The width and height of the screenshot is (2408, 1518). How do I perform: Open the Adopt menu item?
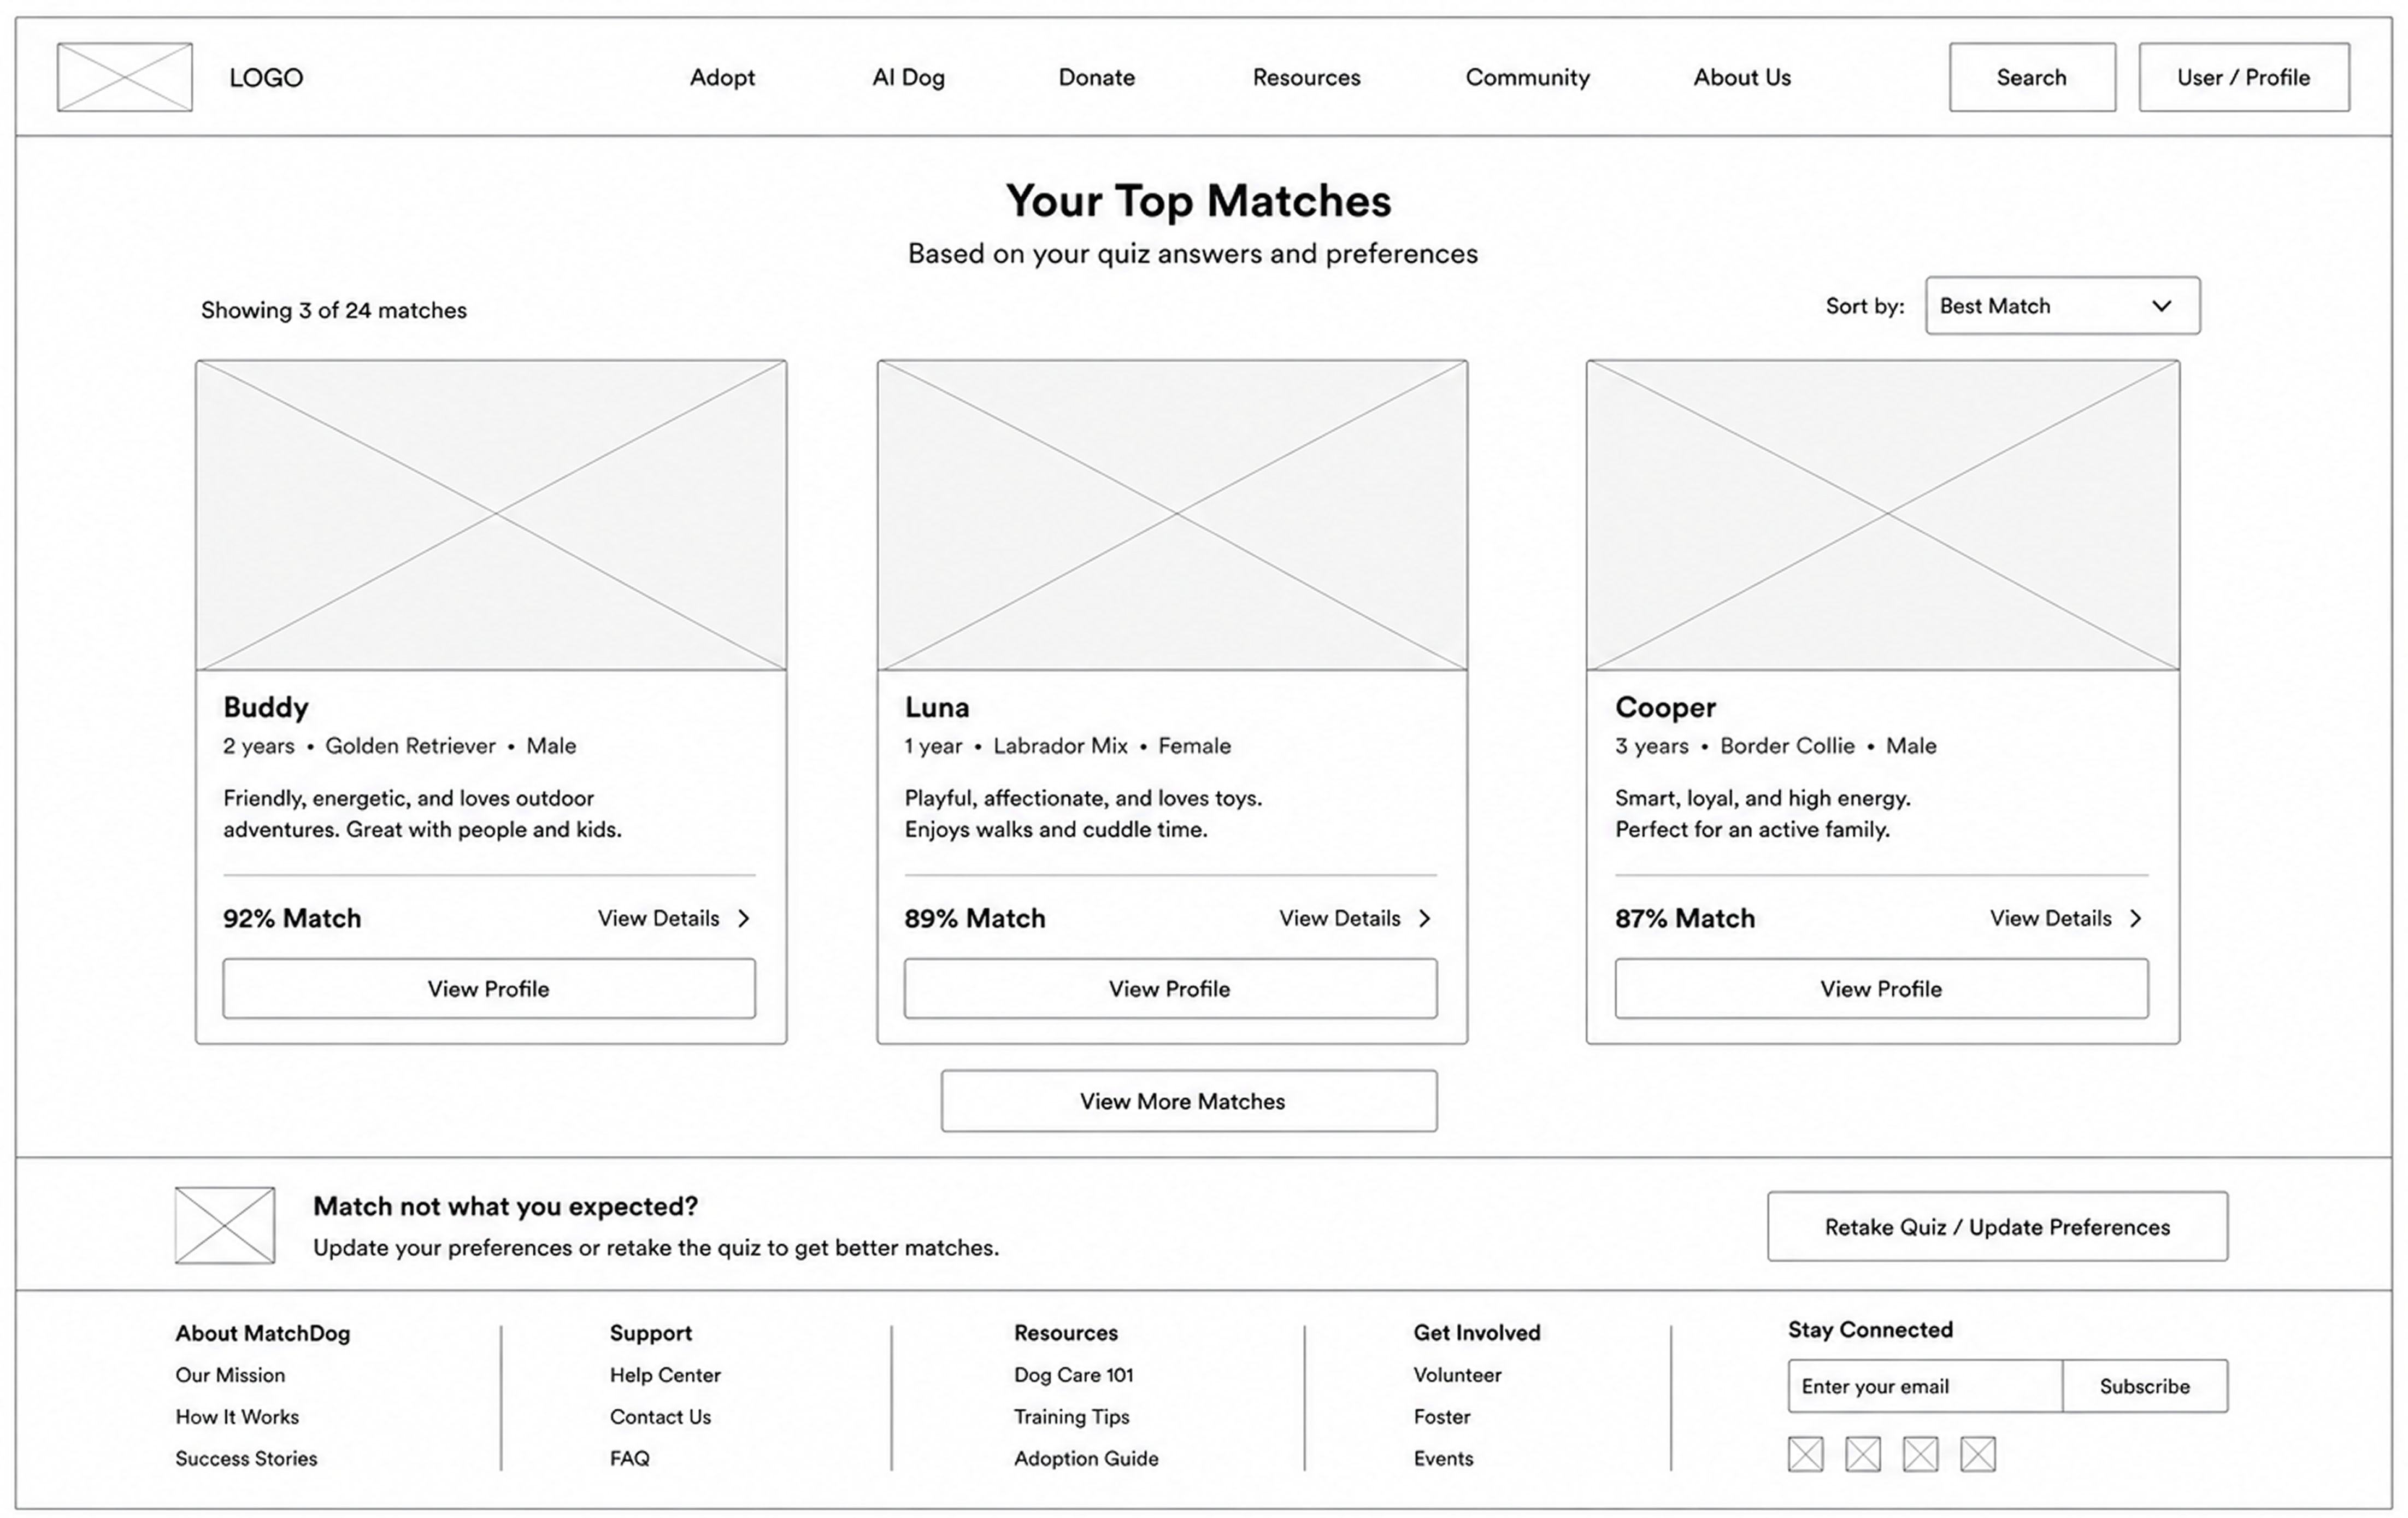point(722,78)
